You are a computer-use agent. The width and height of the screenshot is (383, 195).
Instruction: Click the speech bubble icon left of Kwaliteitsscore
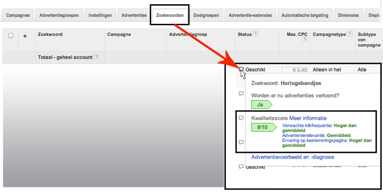click(x=241, y=118)
